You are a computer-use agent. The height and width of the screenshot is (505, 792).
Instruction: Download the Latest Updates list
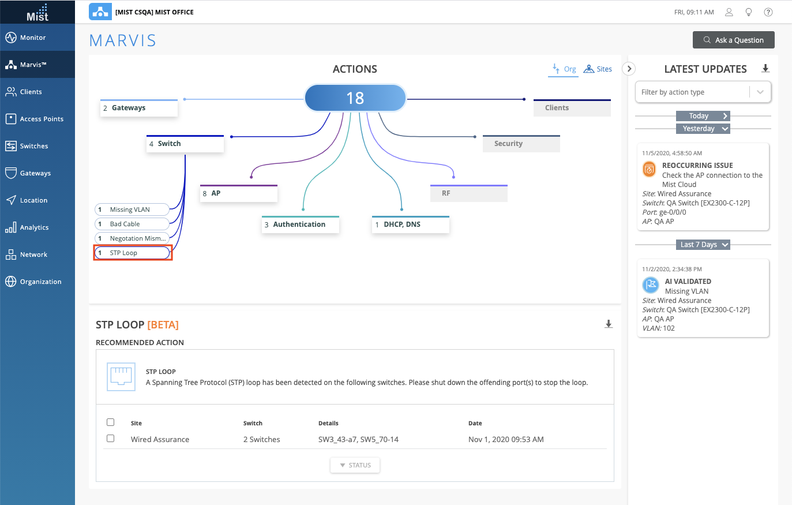pyautogui.click(x=765, y=69)
